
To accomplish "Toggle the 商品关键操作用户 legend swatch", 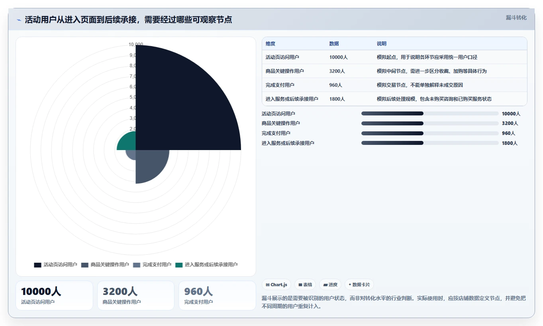I will coord(85,265).
